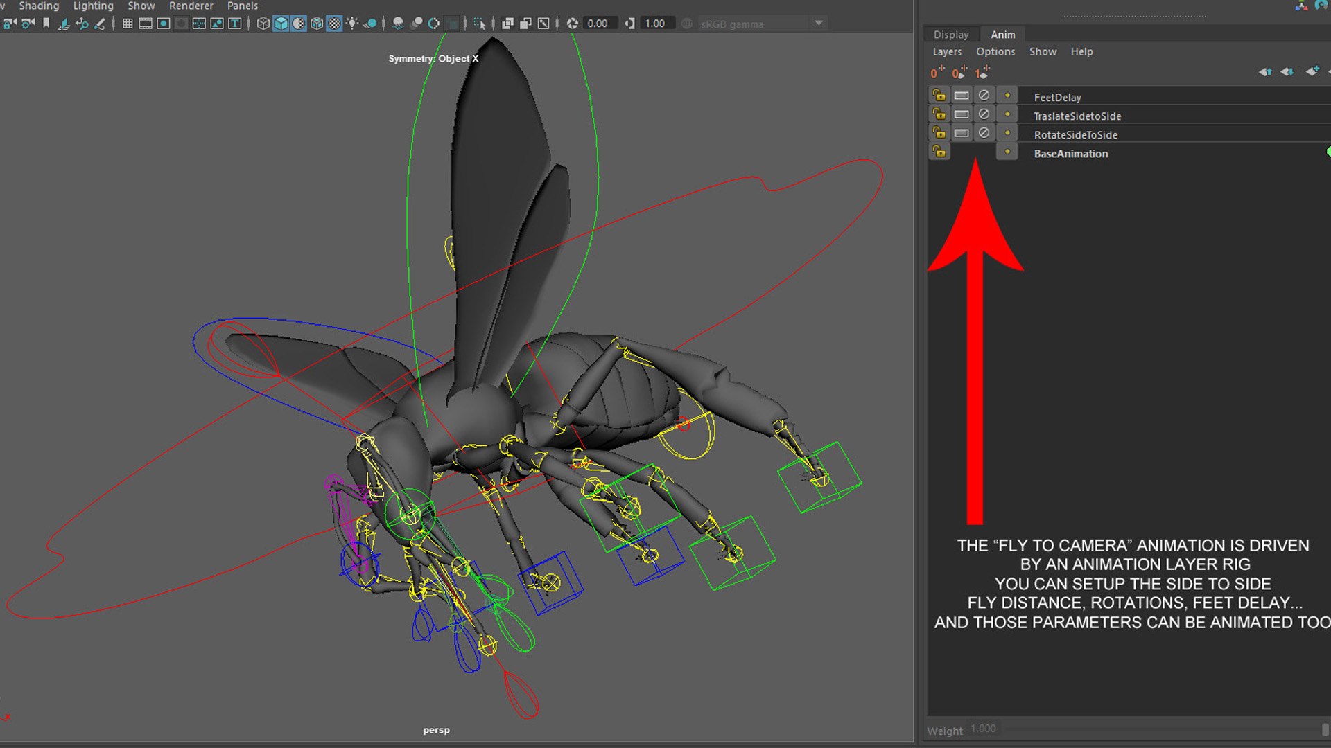This screenshot has height=748, width=1331.
Task: Click move layer up arrow icon
Action: click(x=1265, y=72)
